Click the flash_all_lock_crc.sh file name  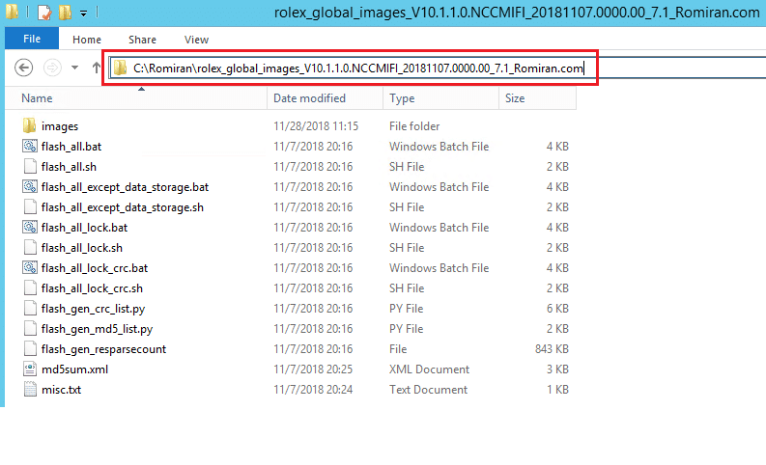[93, 288]
